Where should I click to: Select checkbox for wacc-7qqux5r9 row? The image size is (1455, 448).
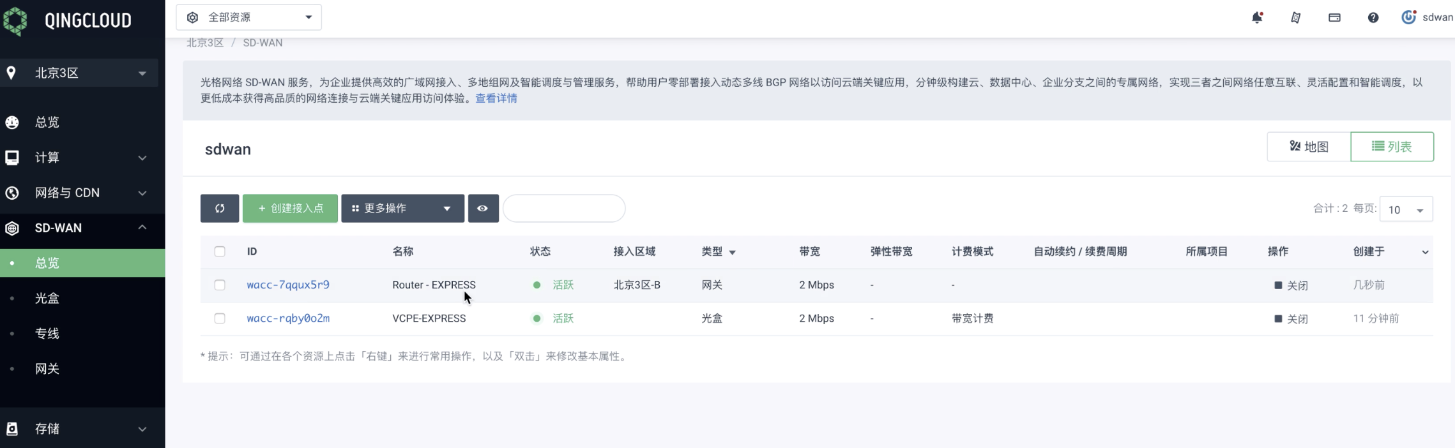pos(220,285)
